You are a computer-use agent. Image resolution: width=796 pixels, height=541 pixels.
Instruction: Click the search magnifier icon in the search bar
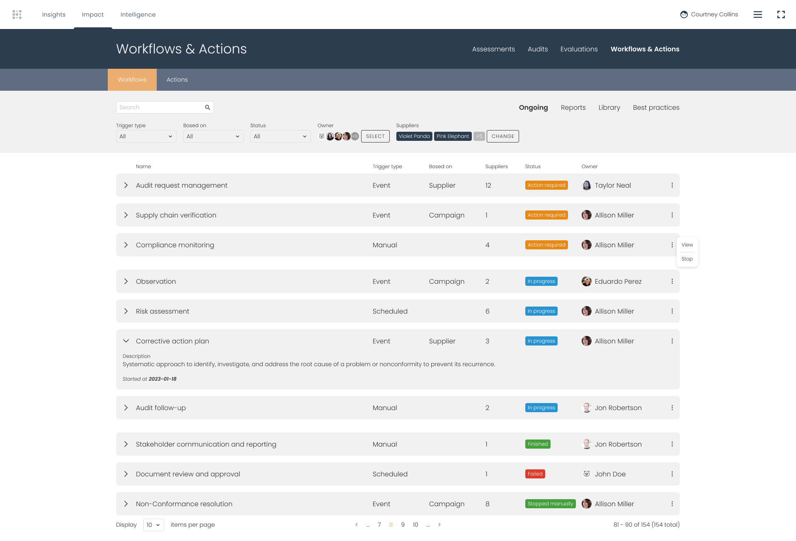[x=207, y=107]
